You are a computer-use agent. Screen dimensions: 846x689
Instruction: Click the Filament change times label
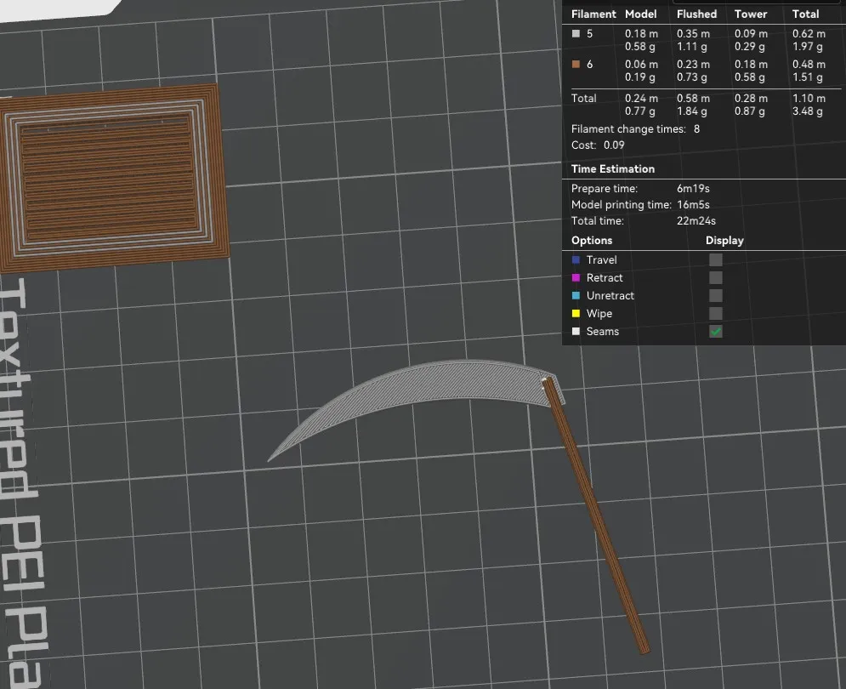pos(627,129)
